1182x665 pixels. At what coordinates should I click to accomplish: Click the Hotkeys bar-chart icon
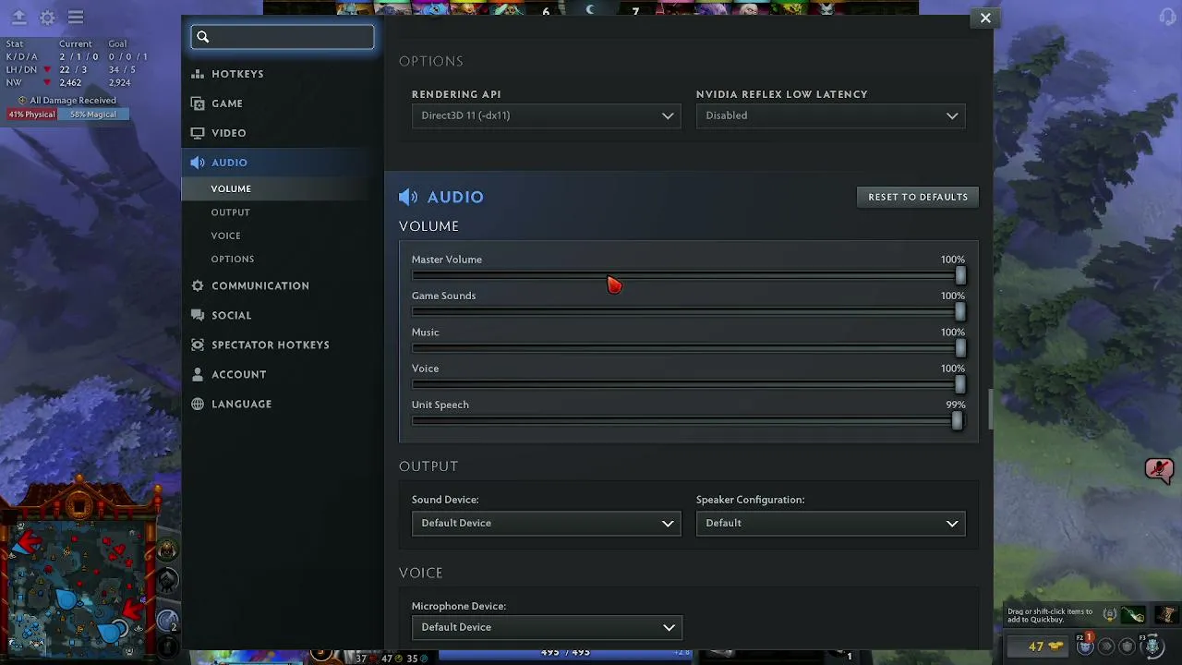point(198,74)
